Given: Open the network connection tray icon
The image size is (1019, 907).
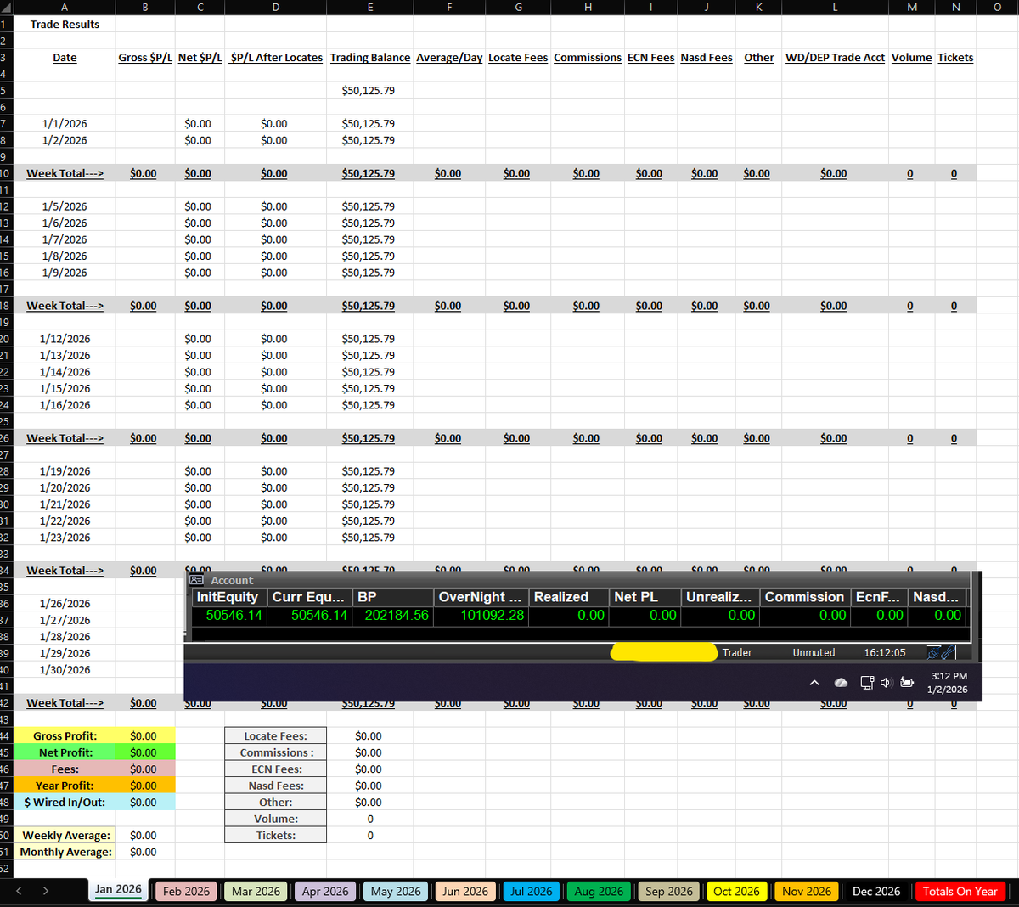Looking at the screenshot, I should pyautogui.click(x=867, y=683).
